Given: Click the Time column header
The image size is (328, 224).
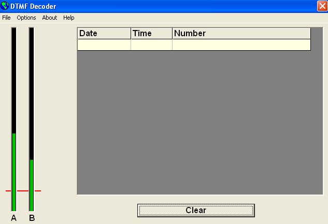Looking at the screenshot, I should coord(152,34).
